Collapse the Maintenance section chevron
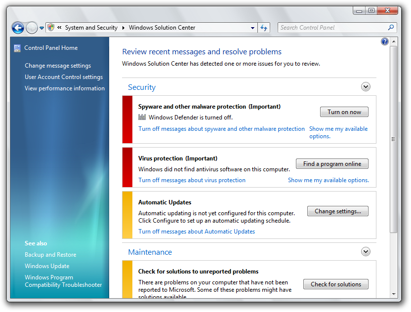The width and height of the screenshot is (411, 312). (x=366, y=252)
